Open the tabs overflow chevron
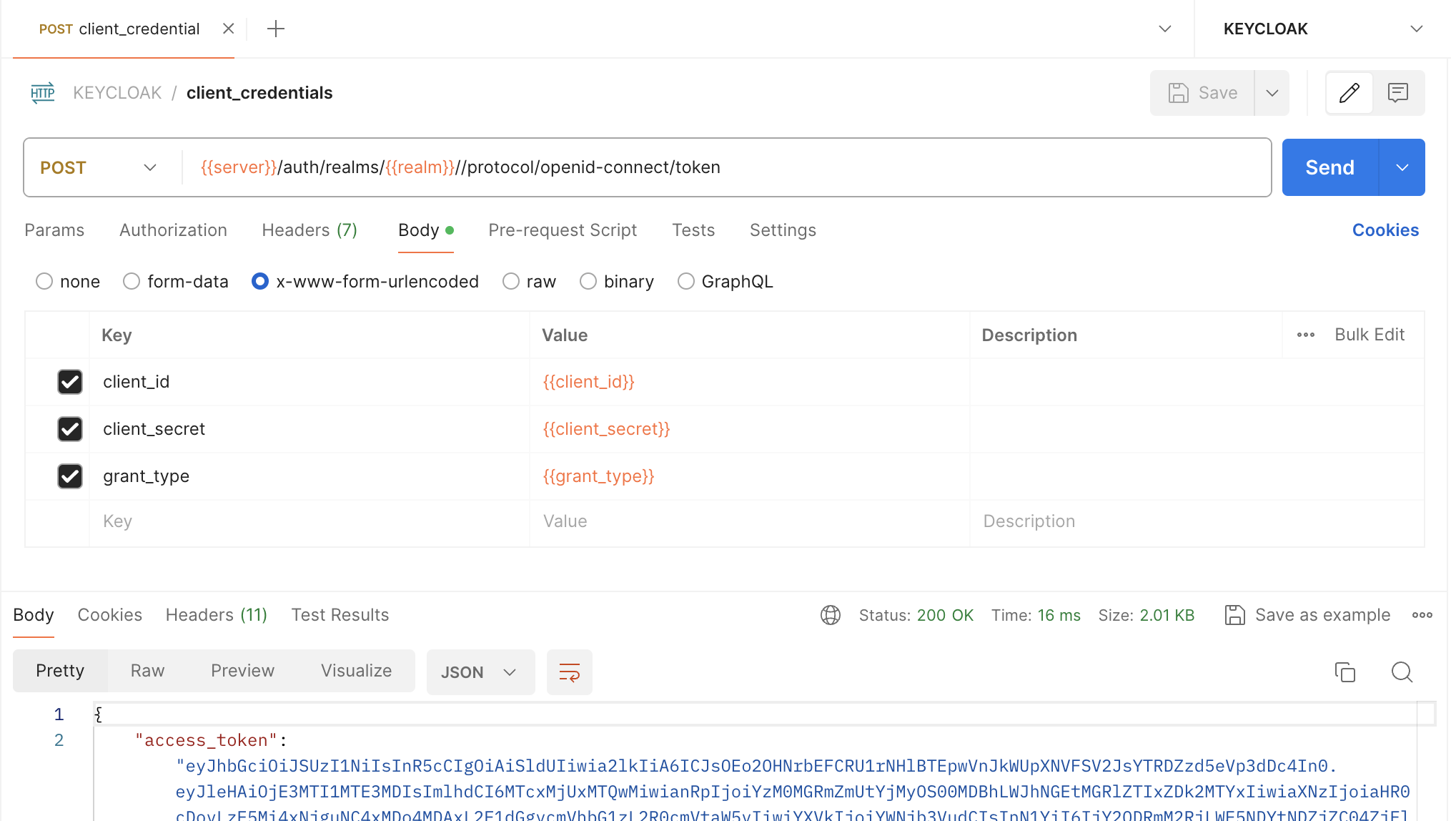The width and height of the screenshot is (1451, 821). point(1165,29)
